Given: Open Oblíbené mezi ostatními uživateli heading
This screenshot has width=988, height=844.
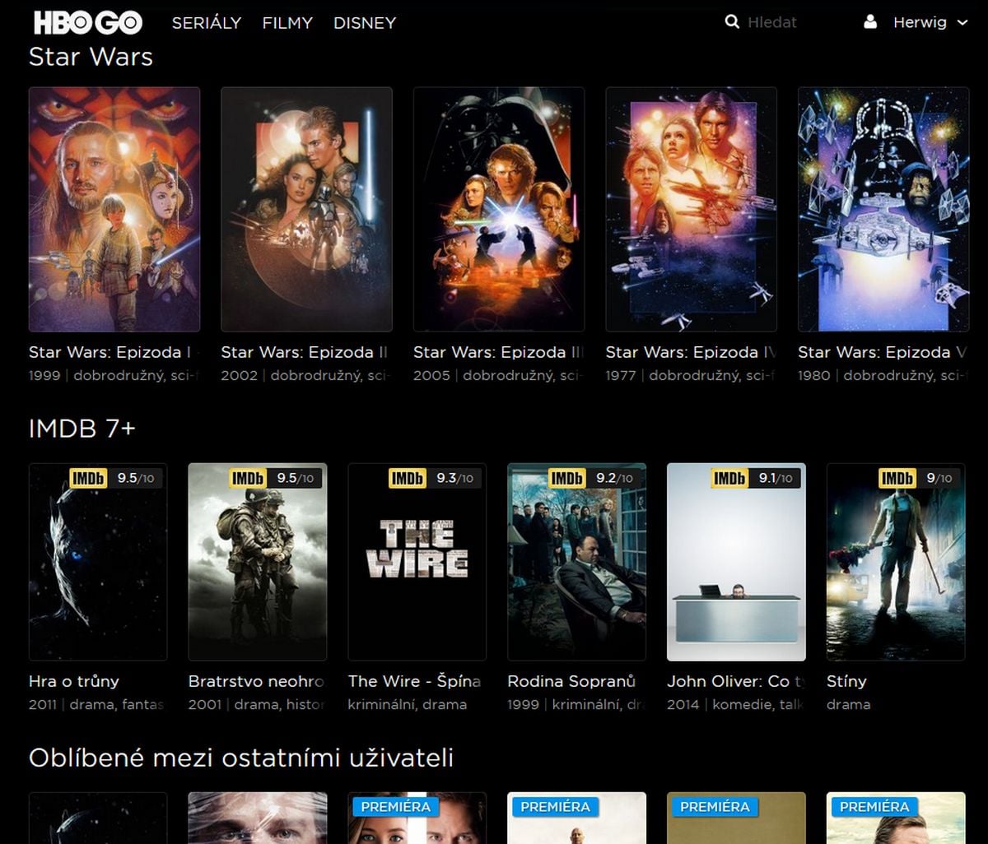Looking at the screenshot, I should 241,758.
